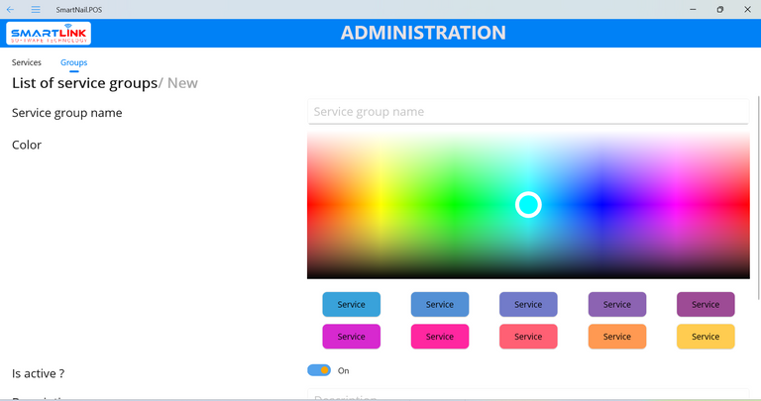Viewport: 761px width, 401px height.
Task: Switch to the Services tab
Action: 27,62
